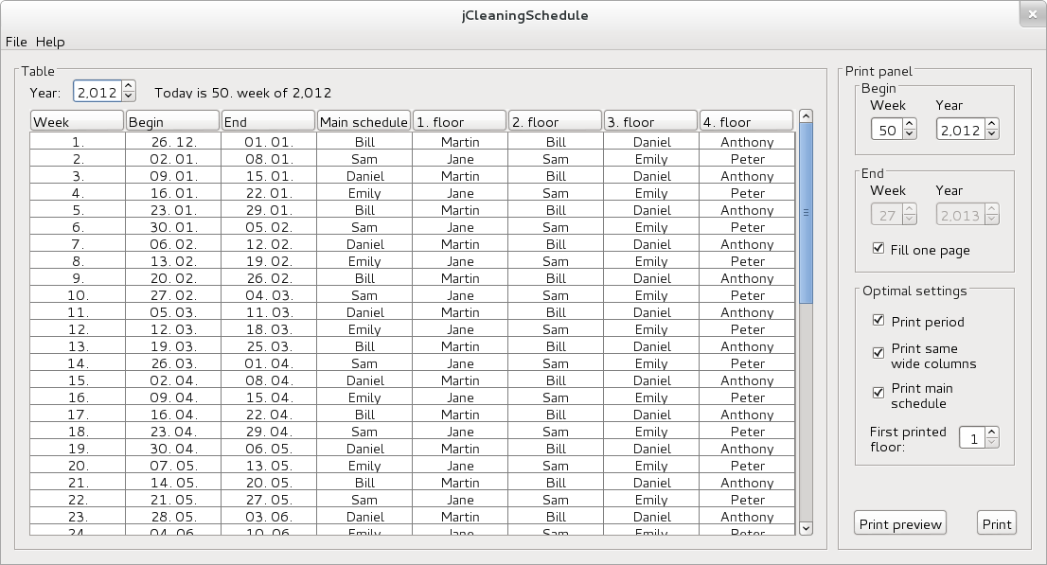
Task: Increase the Begin Year spinner
Action: pos(991,125)
